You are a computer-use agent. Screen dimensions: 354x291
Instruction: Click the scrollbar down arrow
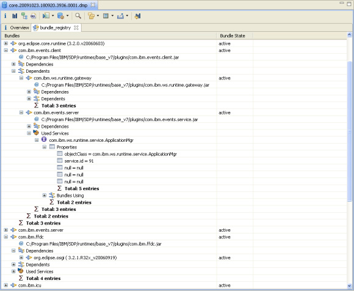coord(349,285)
